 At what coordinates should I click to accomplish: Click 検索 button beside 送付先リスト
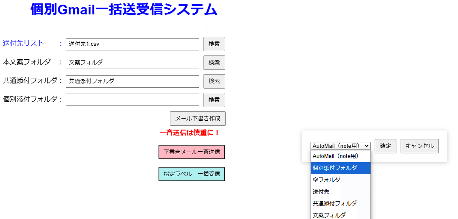pos(214,44)
